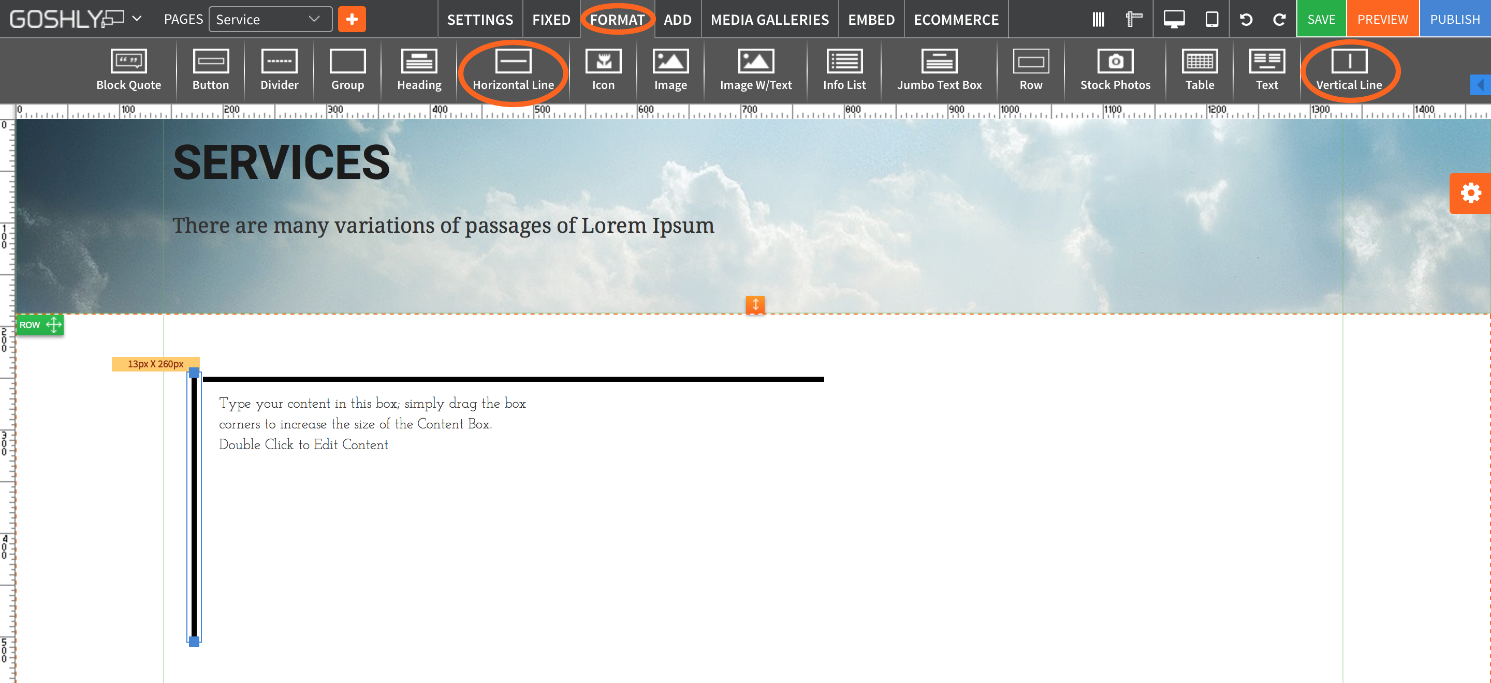Open the Service pages dropdown
This screenshot has height=683, width=1491.
270,19
